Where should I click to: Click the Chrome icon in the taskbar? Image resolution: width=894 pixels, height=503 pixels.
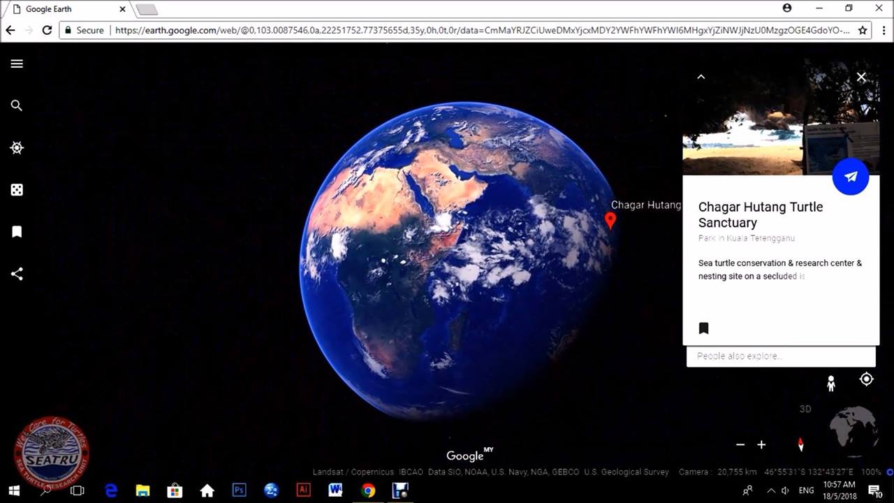pyautogui.click(x=368, y=490)
